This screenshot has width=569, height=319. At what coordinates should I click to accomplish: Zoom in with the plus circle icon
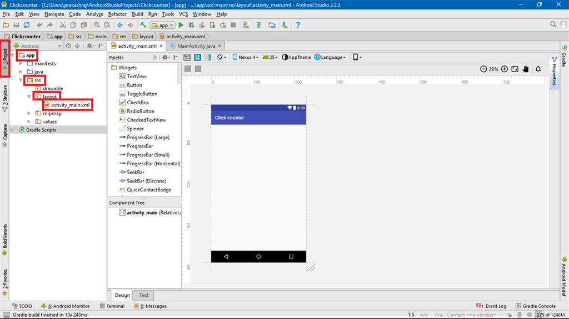(505, 69)
